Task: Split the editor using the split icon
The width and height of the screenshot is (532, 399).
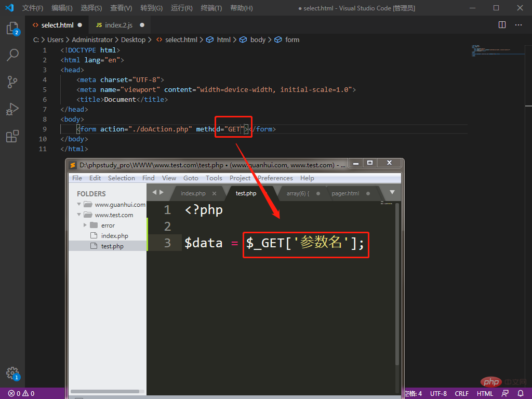Action: (x=501, y=24)
